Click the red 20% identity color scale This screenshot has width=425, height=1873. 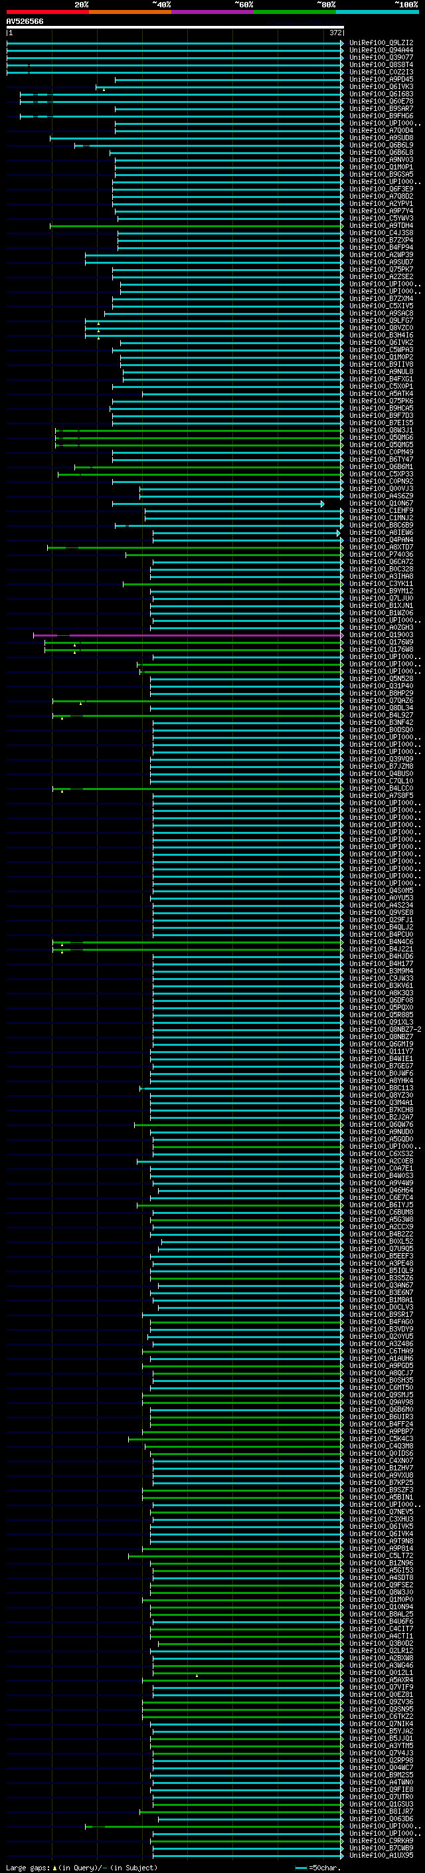click(47, 12)
